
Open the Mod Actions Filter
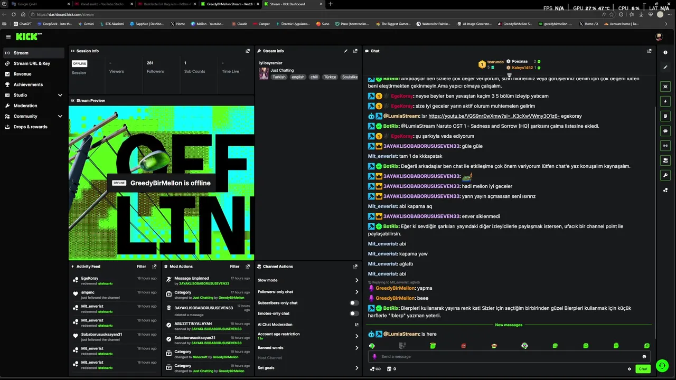(234, 267)
